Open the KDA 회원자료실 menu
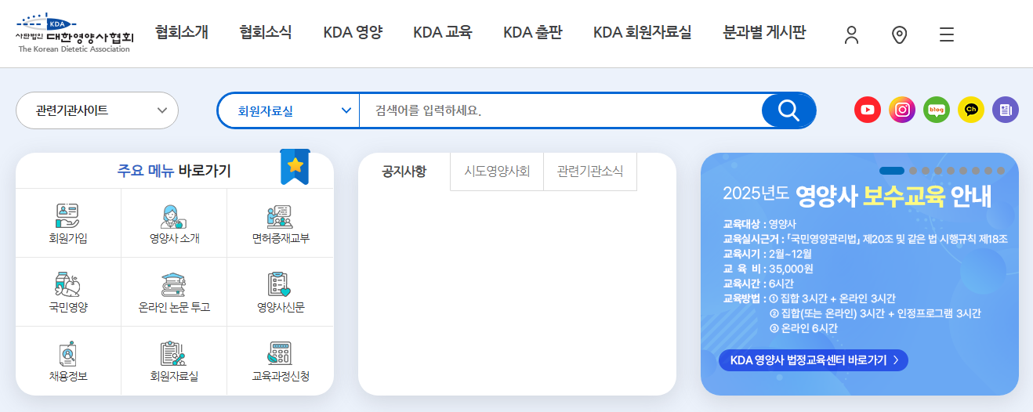This screenshot has height=412, width=1033. point(643,33)
